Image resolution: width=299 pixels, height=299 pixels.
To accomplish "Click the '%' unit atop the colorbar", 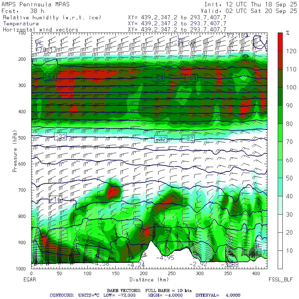I will tap(288, 33).
